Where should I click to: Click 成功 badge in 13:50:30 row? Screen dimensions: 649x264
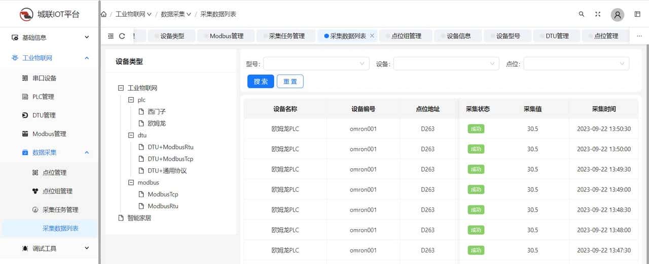point(476,129)
